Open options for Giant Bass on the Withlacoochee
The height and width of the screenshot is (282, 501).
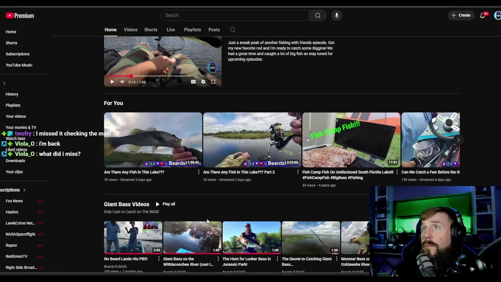point(218,259)
